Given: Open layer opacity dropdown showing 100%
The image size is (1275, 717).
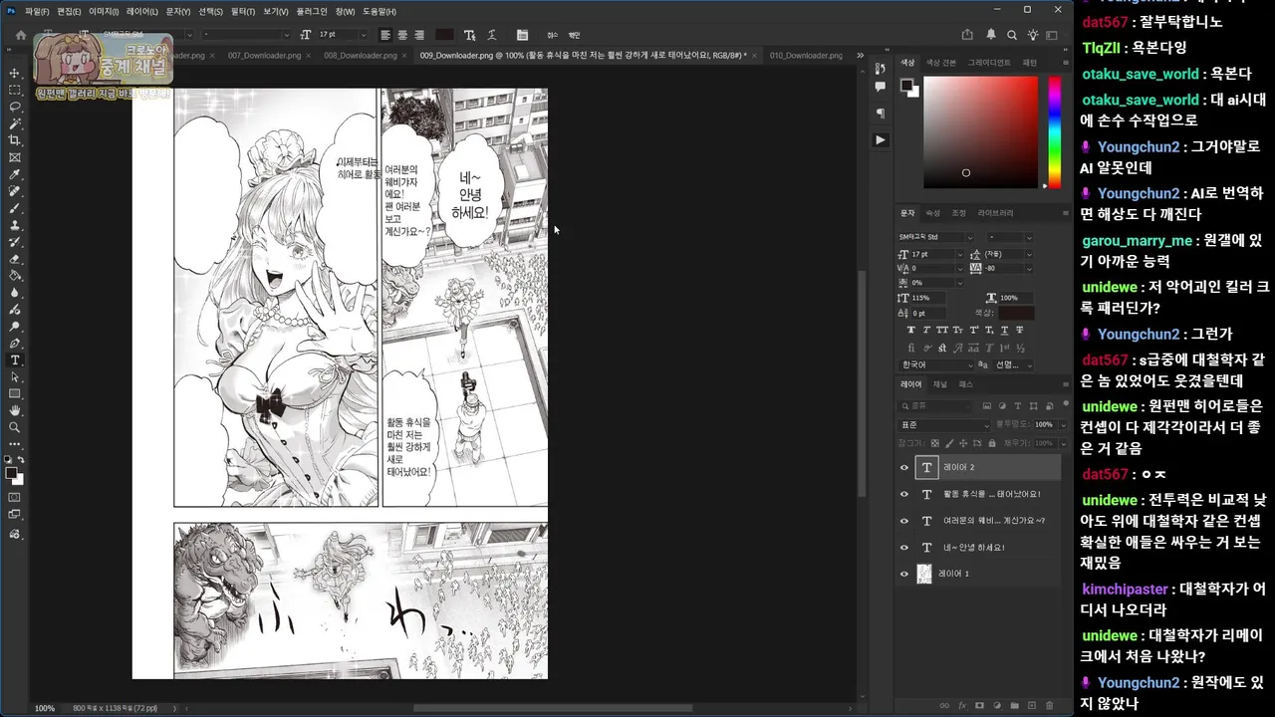Looking at the screenshot, I should tap(1063, 425).
